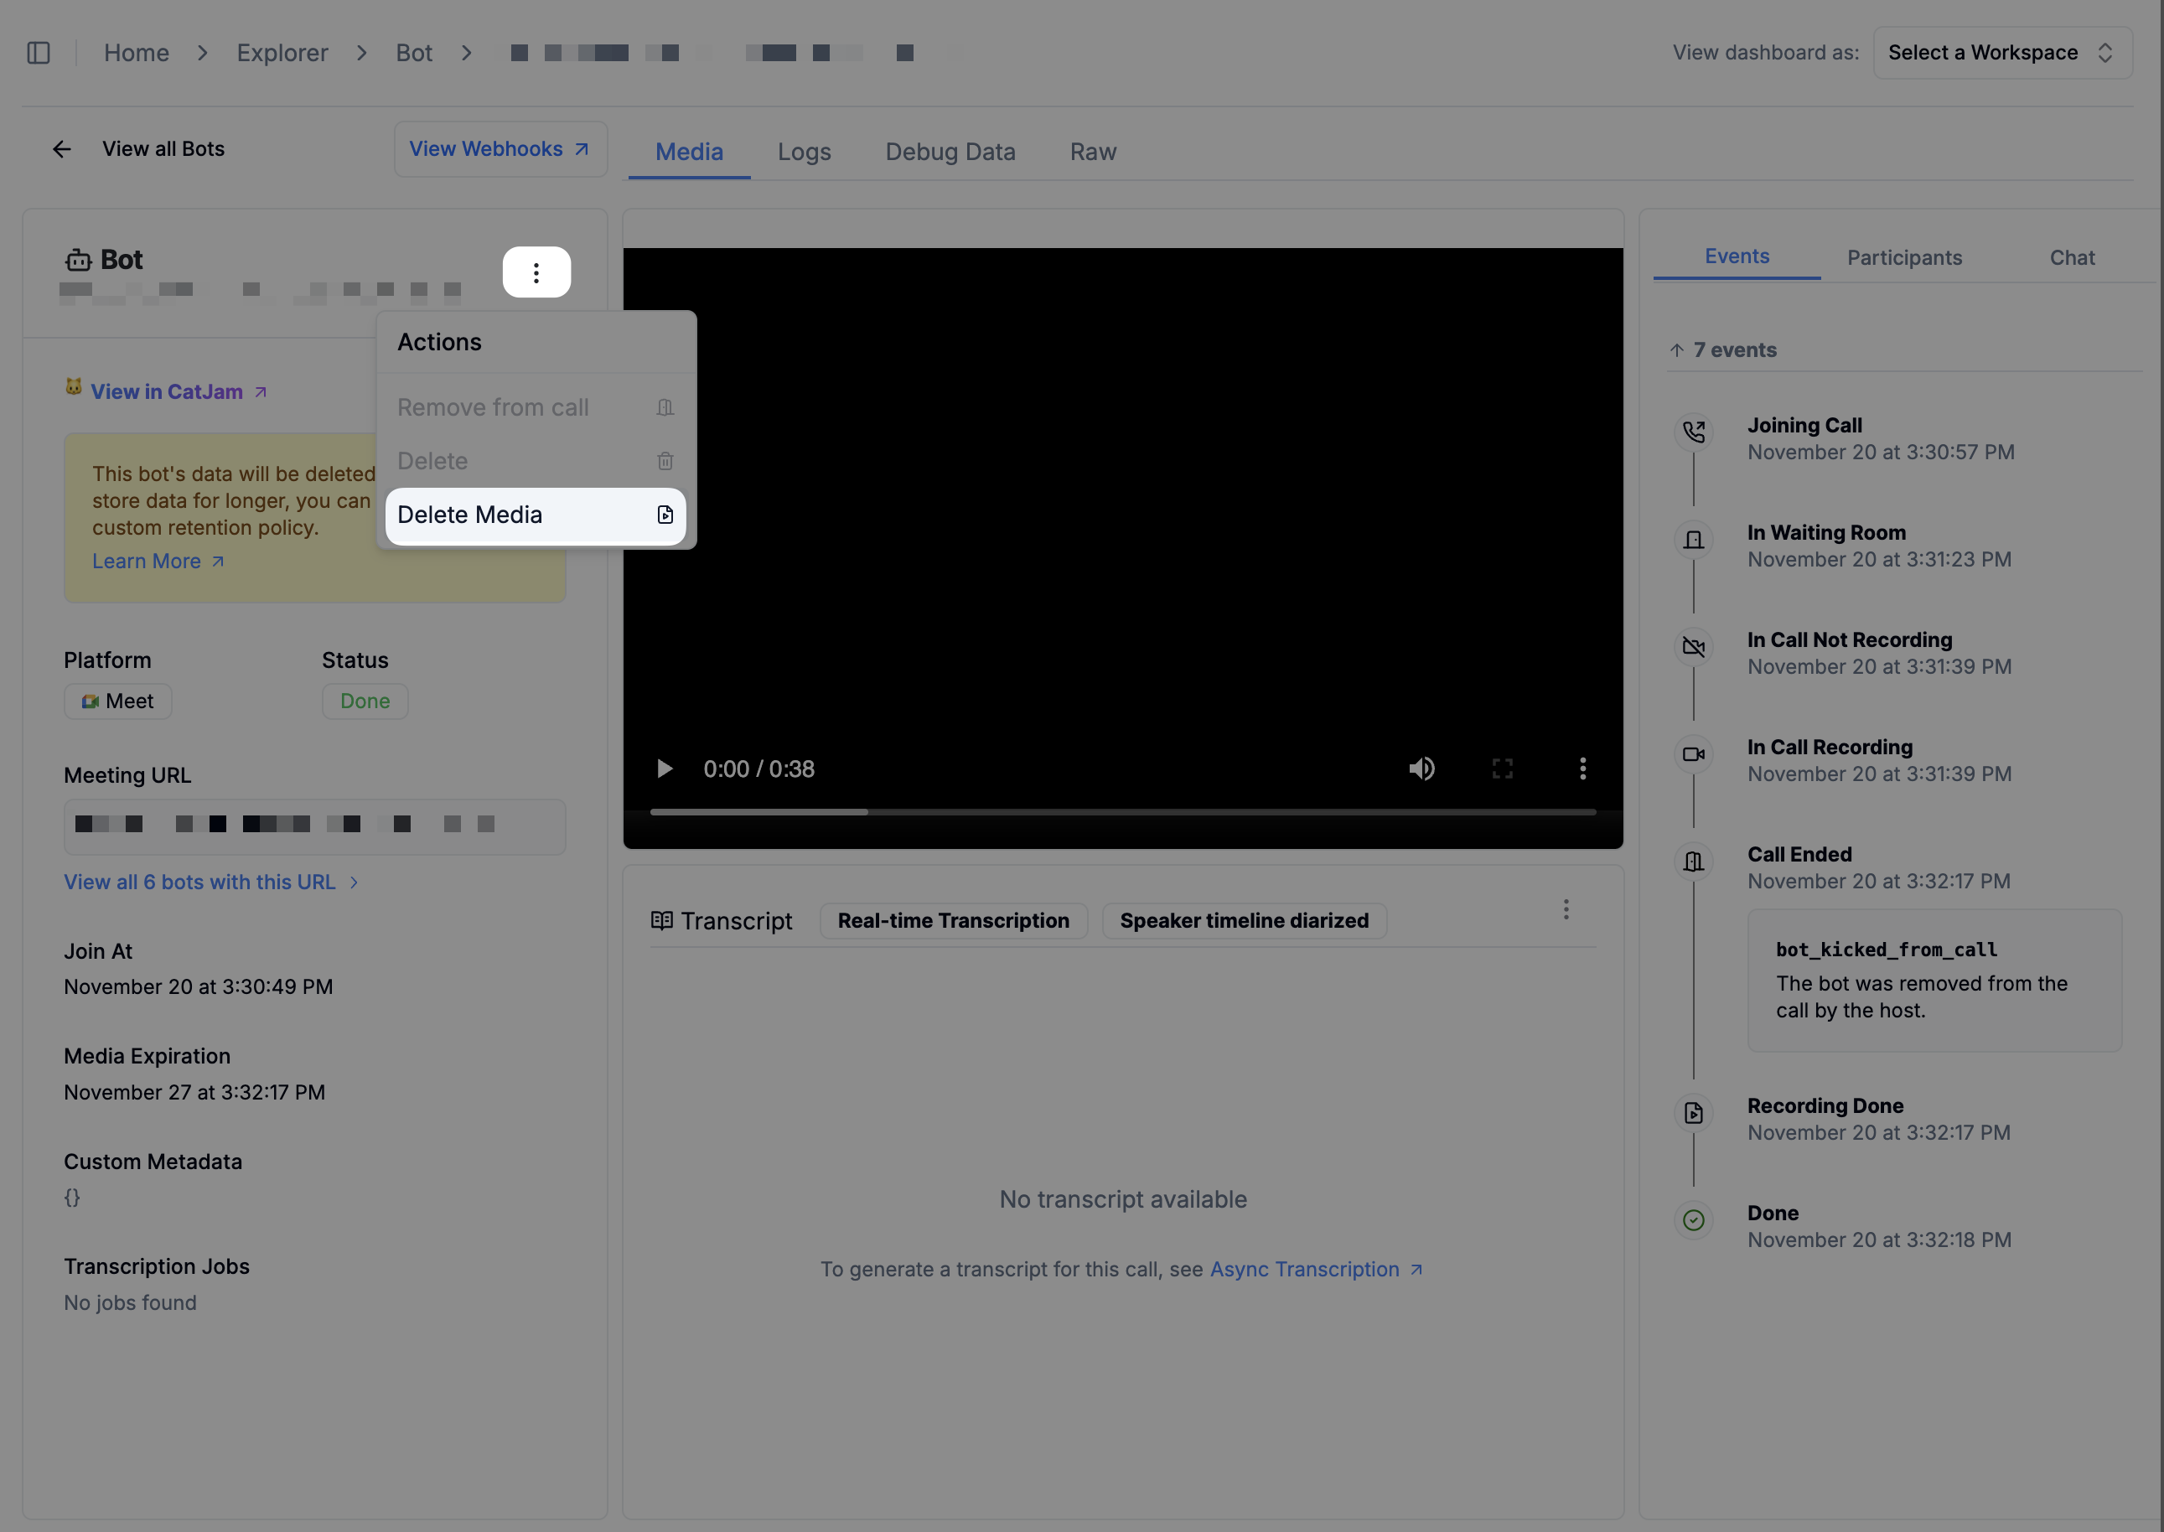The height and width of the screenshot is (1532, 2164).
Task: Open transcript options three-dot menu
Action: pos(1566,909)
